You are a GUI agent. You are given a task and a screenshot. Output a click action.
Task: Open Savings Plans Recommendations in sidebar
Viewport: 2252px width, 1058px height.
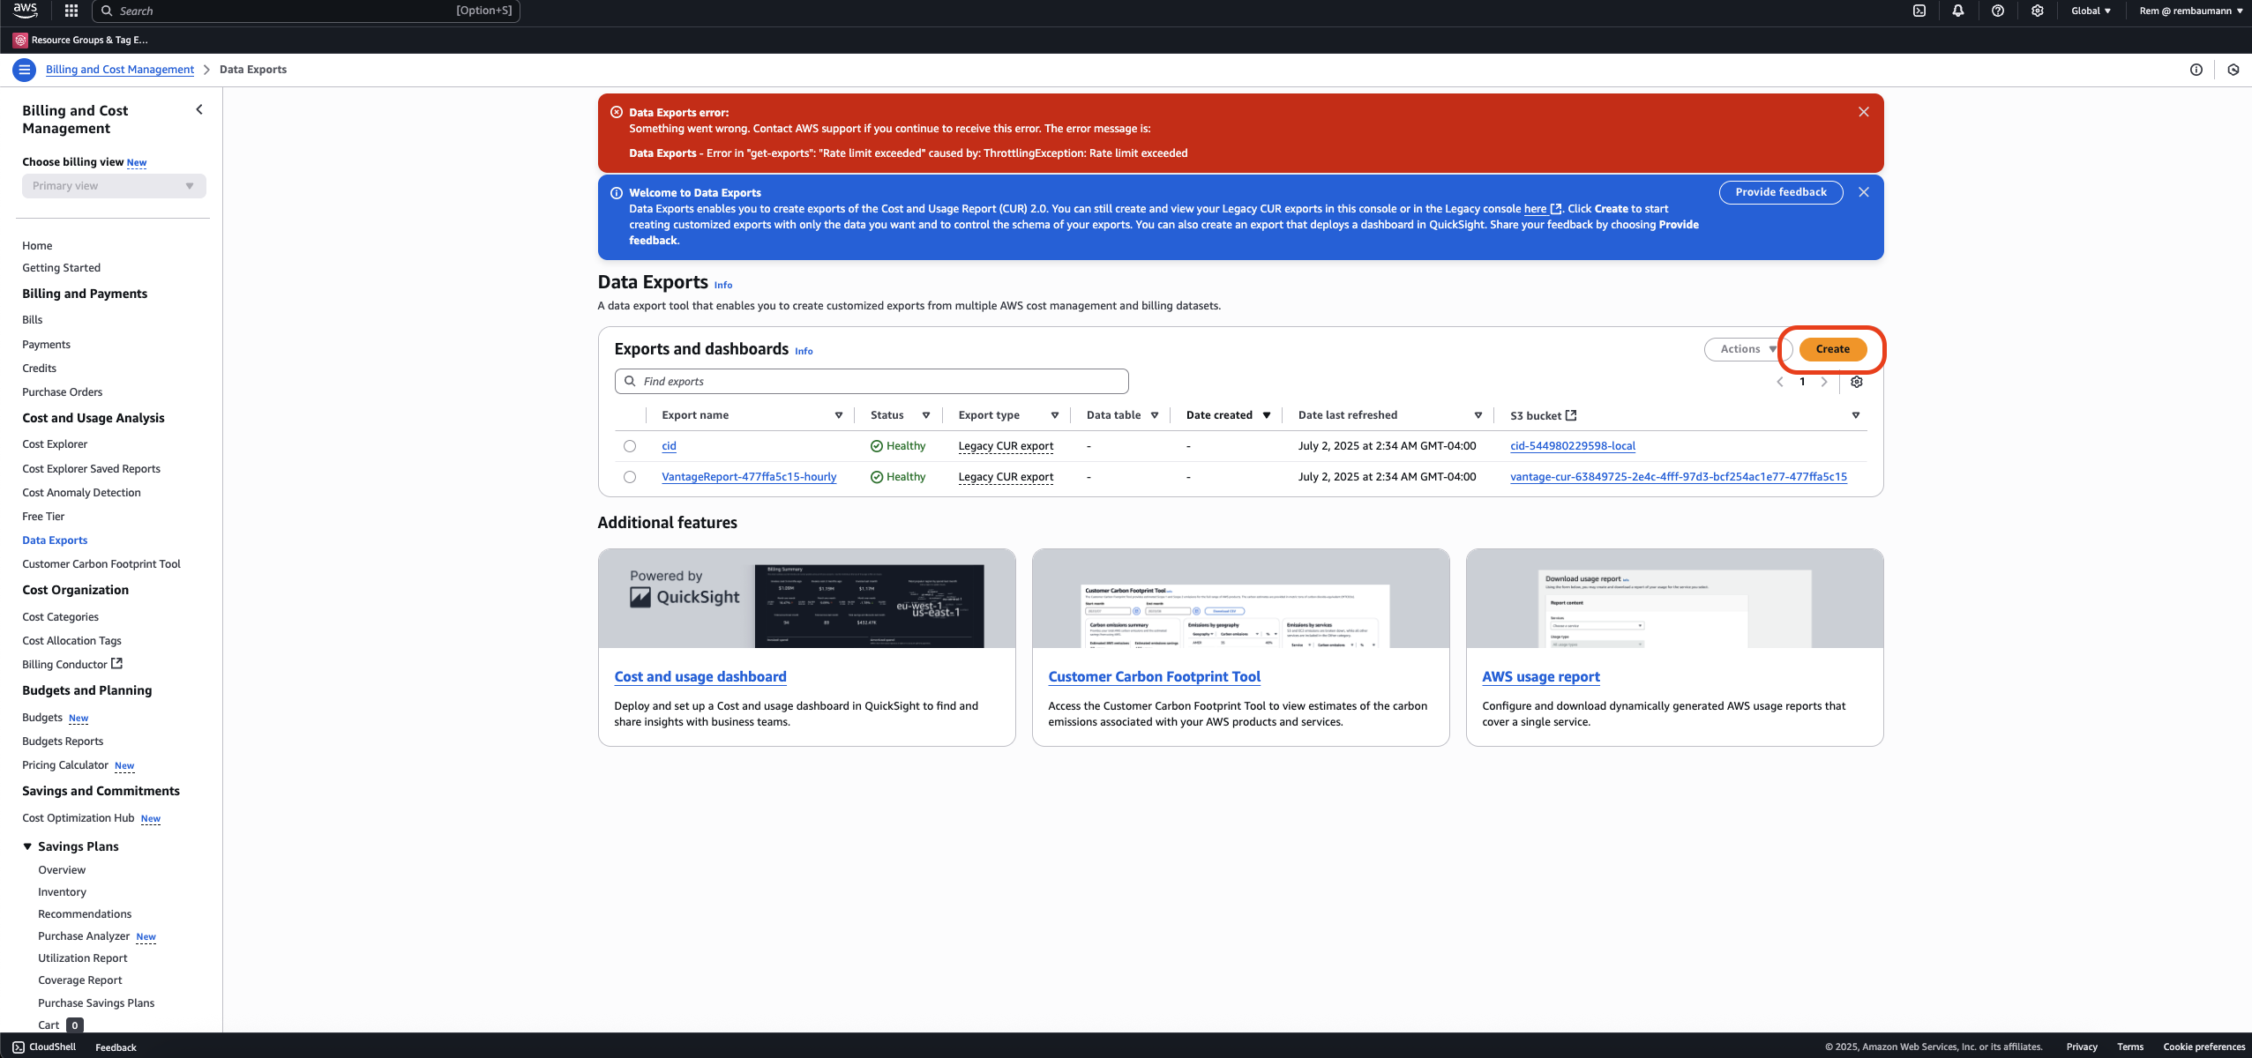[x=85, y=914]
